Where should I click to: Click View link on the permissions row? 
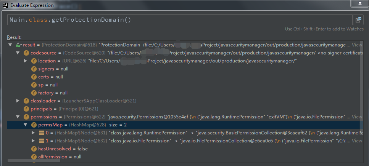tap(357, 117)
